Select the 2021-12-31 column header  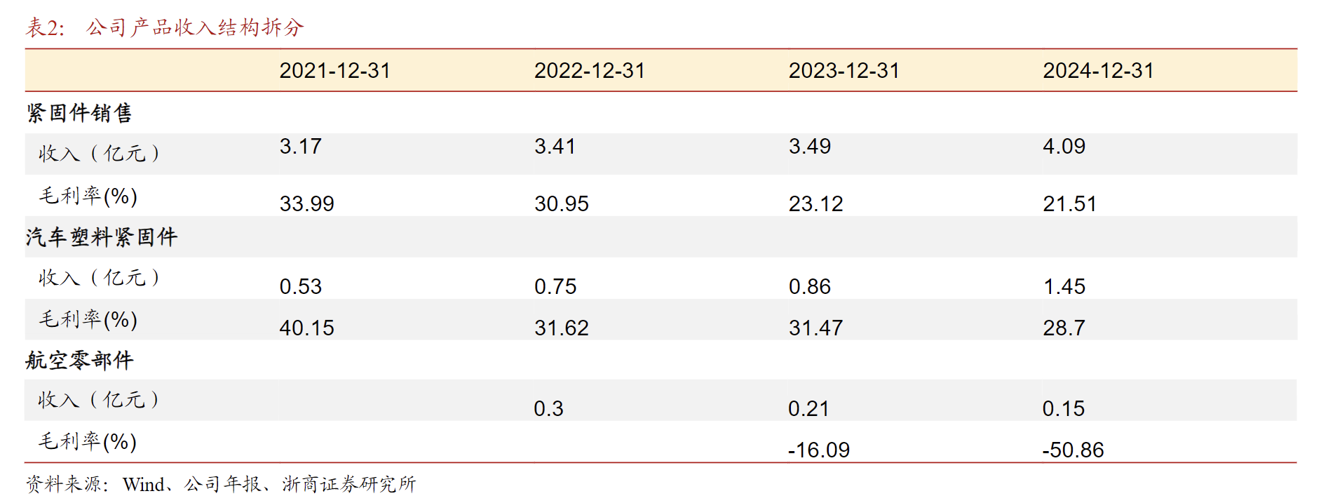point(334,71)
